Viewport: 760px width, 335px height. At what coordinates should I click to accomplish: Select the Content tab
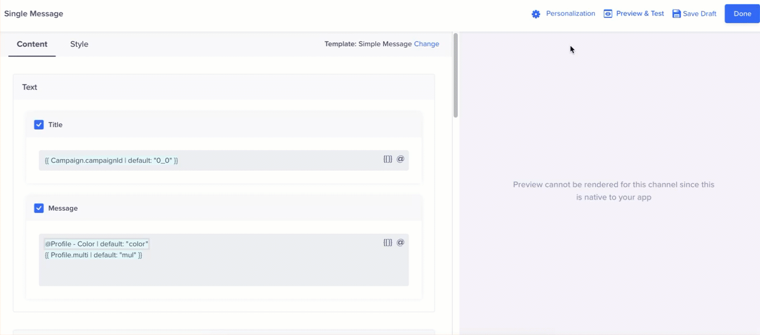coord(32,44)
